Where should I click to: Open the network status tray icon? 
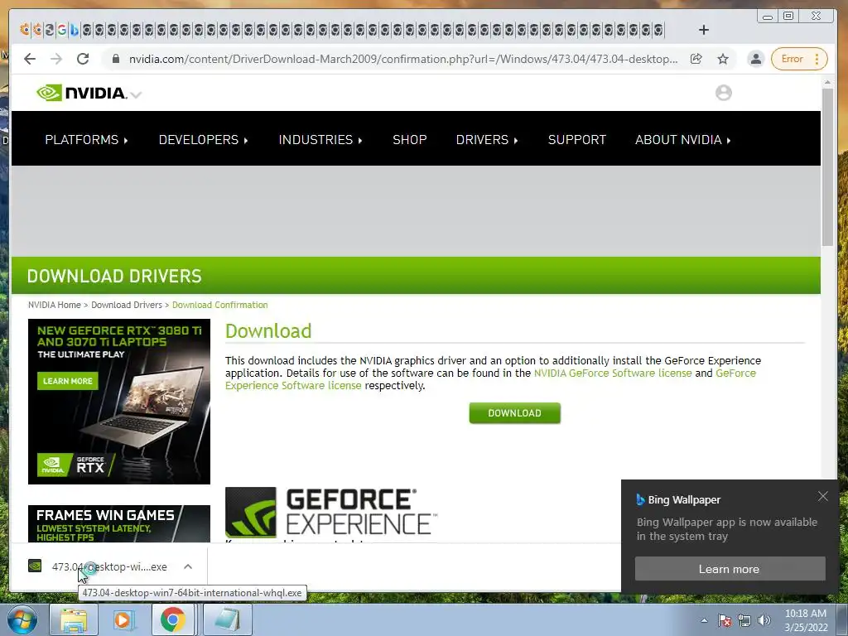(x=744, y=620)
